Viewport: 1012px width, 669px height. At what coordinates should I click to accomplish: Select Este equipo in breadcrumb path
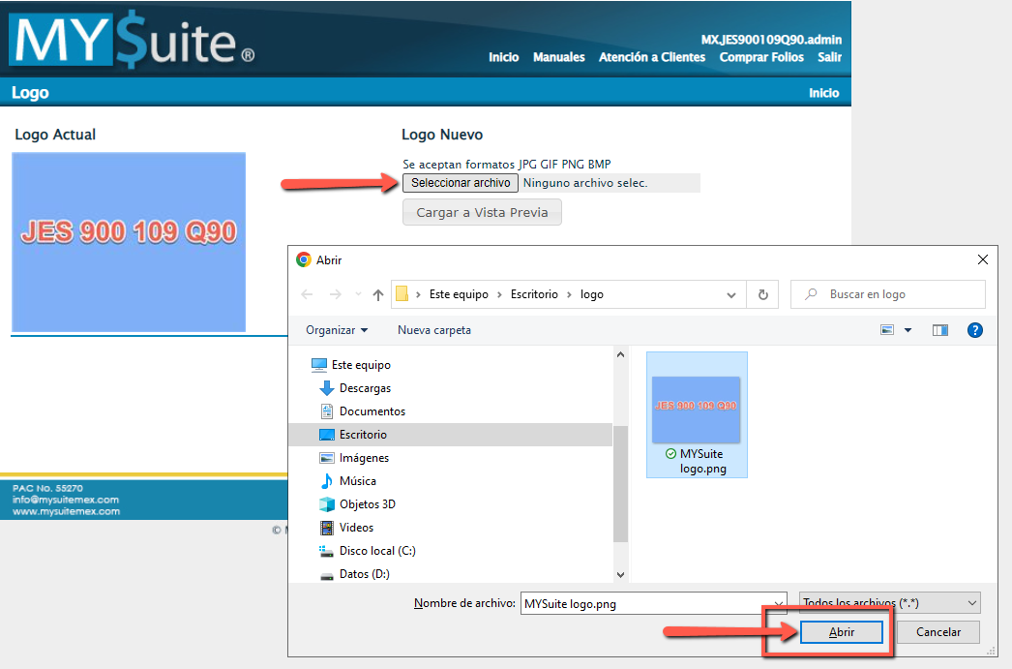(459, 294)
